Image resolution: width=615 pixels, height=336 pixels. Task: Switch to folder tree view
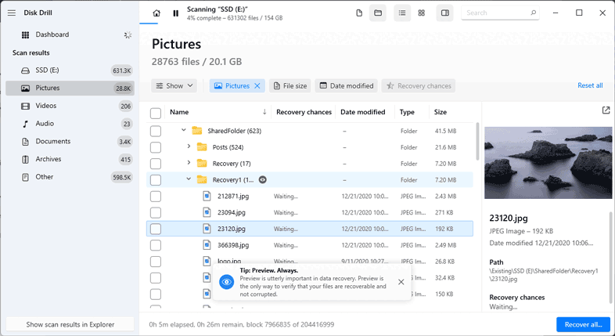378,13
